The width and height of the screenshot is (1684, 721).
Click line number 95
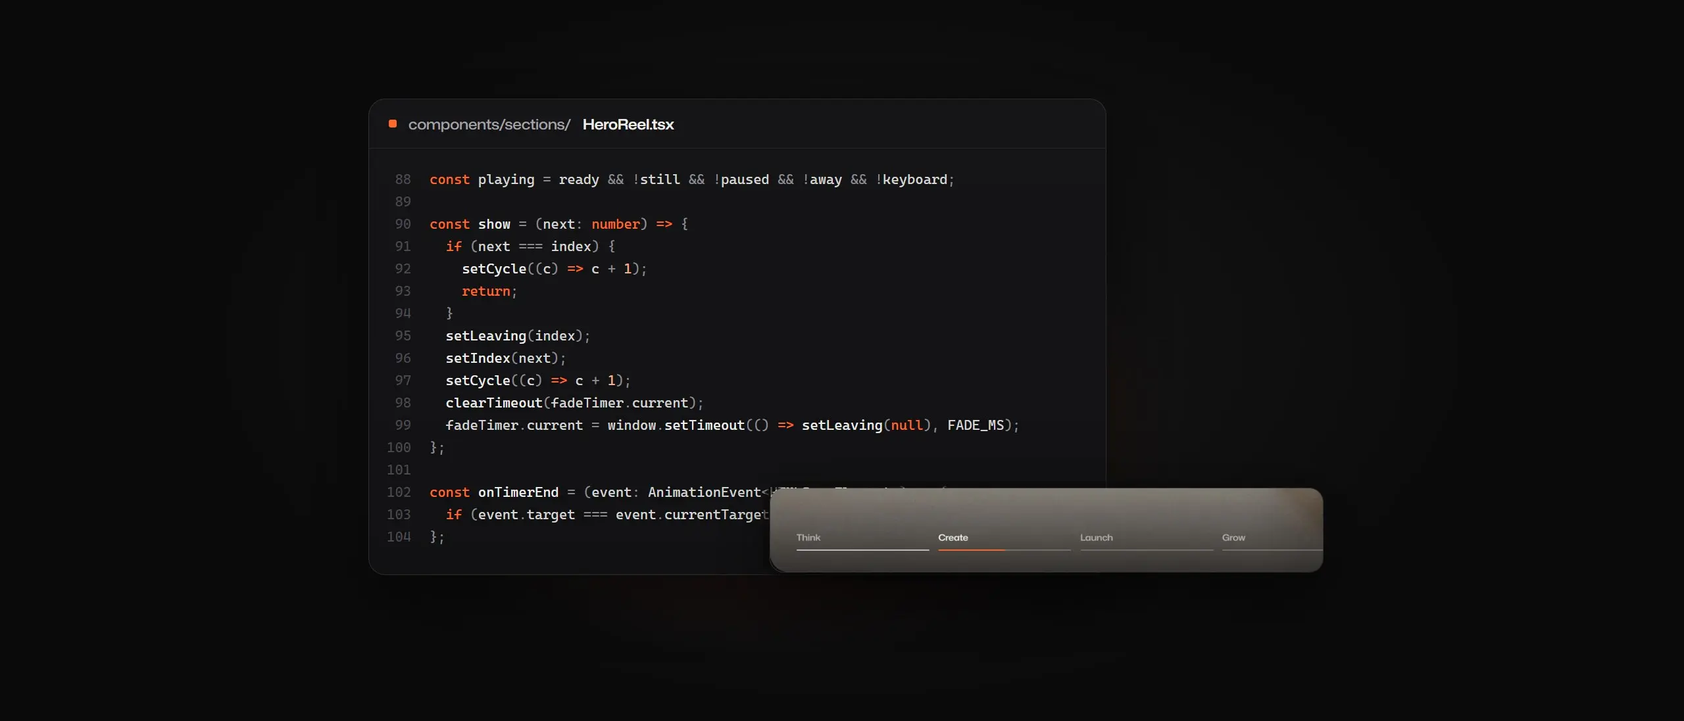coord(403,336)
